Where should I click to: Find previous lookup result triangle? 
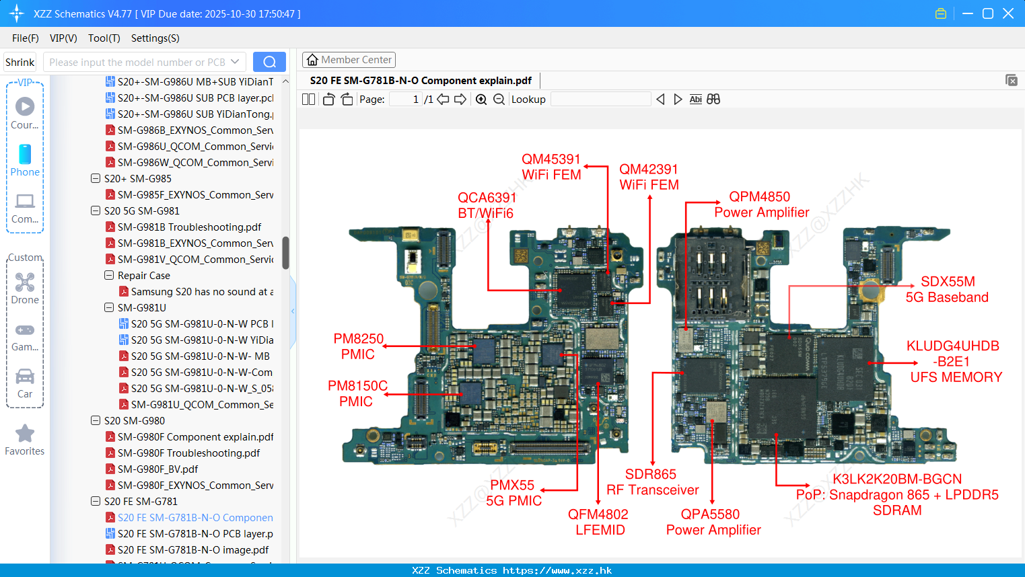660,100
